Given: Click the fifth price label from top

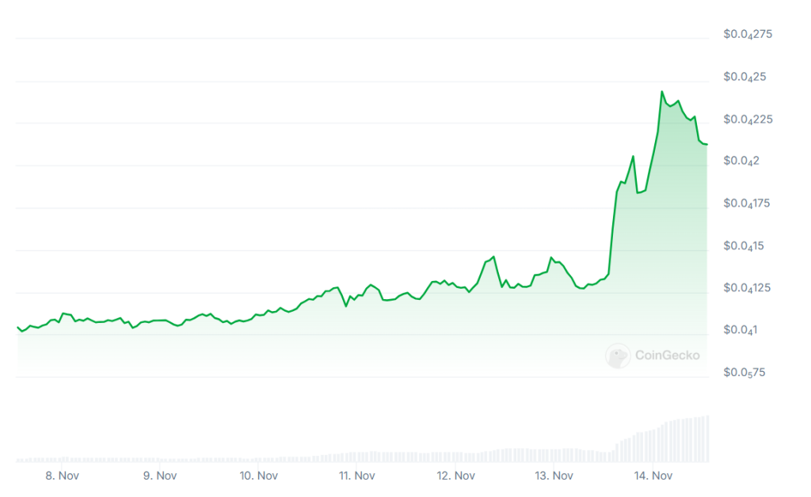Looking at the screenshot, I should point(748,204).
